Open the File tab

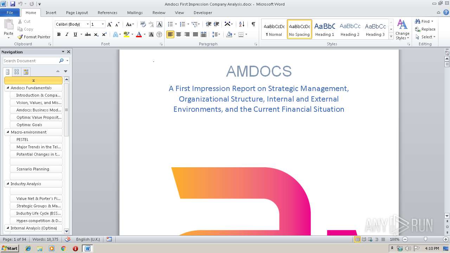click(x=10, y=13)
